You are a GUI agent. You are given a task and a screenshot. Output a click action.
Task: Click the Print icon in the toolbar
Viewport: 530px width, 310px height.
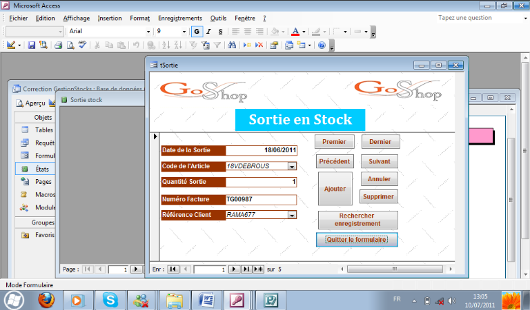(59, 45)
